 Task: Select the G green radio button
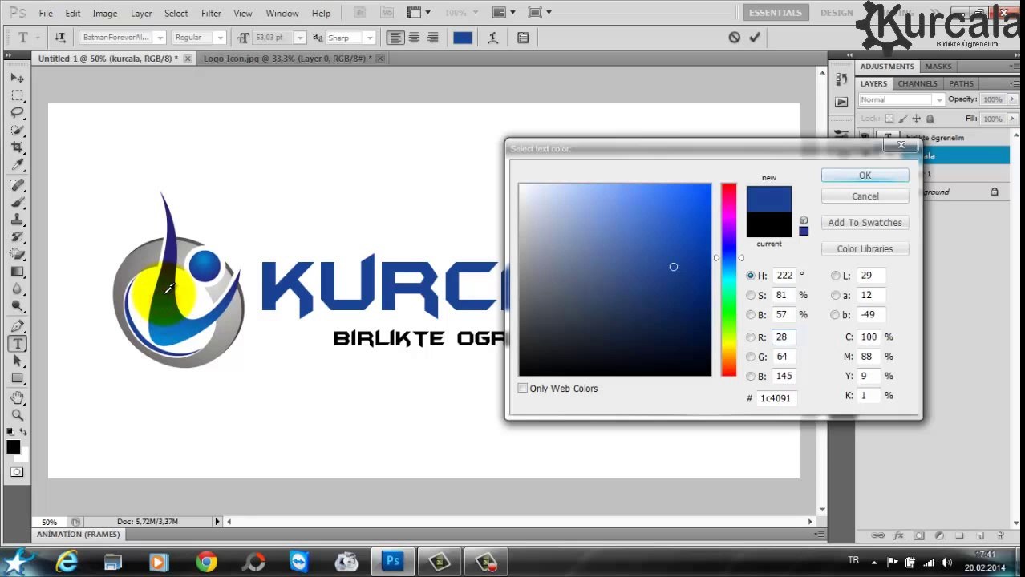click(x=751, y=357)
